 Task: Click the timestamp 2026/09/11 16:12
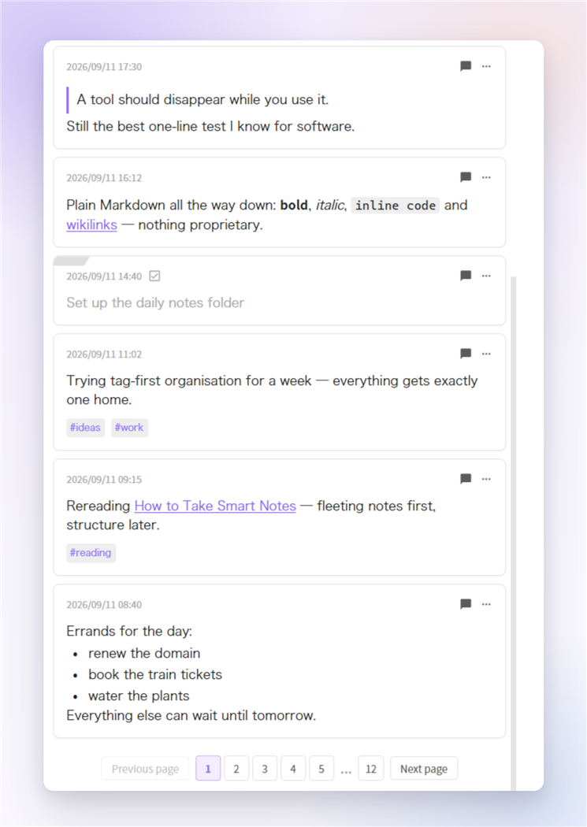(x=104, y=178)
